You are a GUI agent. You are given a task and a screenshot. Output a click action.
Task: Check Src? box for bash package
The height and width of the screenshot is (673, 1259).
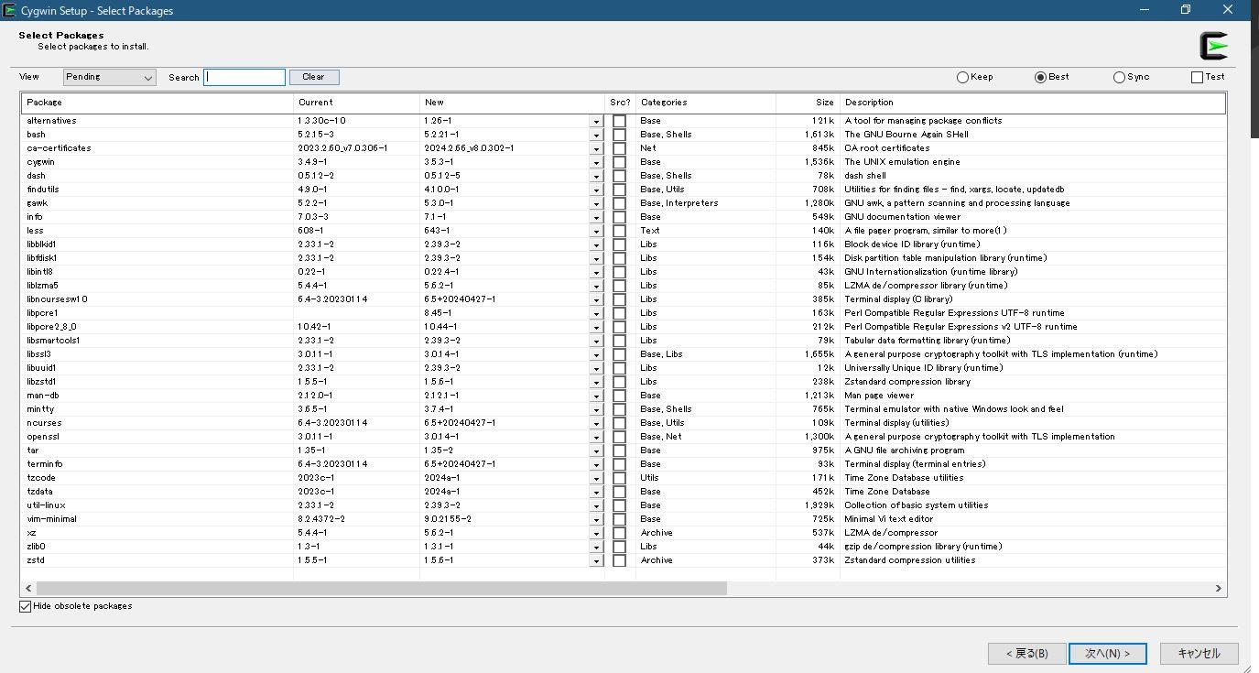pyautogui.click(x=620, y=135)
